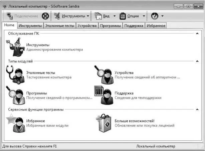Expand the Вид dropdown arrow
The width and height of the screenshot is (205, 151).
115,16
